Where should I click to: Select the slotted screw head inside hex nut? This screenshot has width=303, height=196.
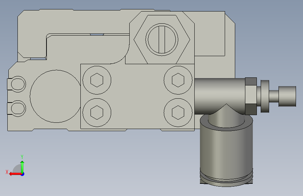coord(162,39)
